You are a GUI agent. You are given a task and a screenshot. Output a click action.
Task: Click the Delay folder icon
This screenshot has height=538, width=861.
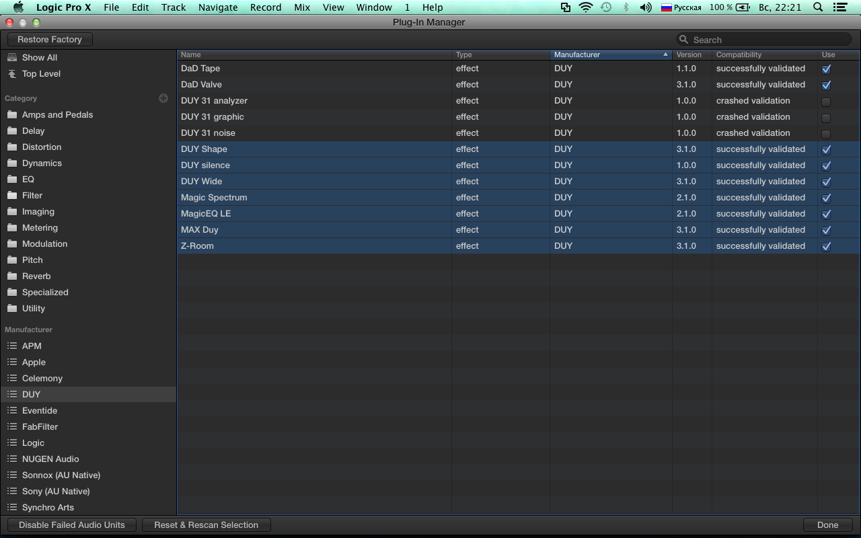coord(12,131)
